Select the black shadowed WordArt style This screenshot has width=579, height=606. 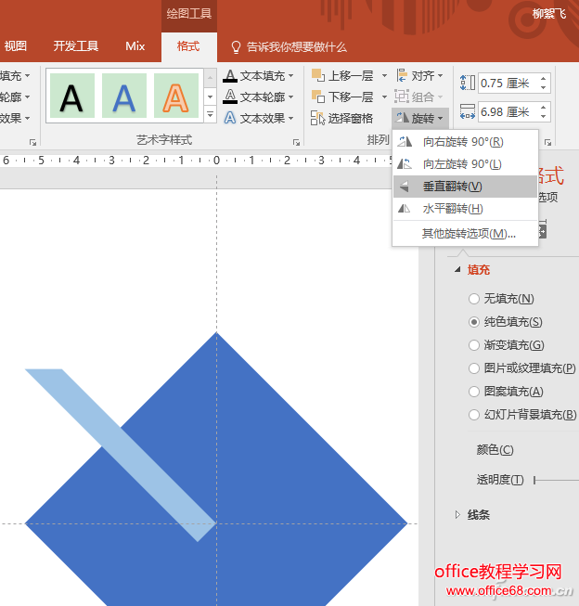[72, 97]
